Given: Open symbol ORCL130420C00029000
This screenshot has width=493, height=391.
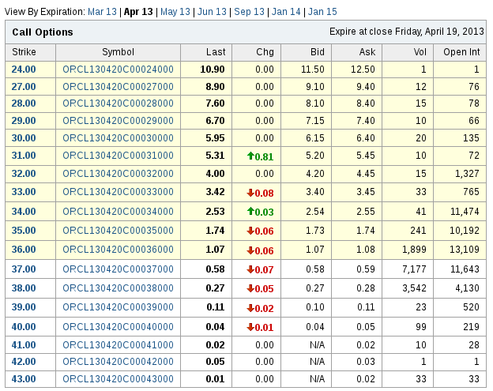Looking at the screenshot, I should [118, 120].
